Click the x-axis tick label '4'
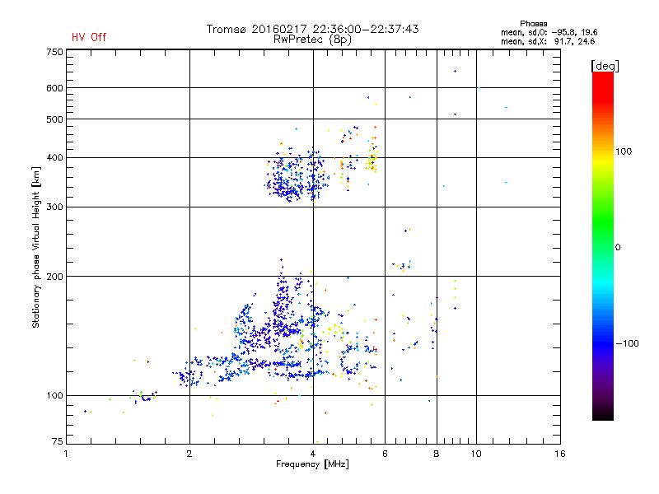The width and height of the screenshot is (659, 494). 313,454
